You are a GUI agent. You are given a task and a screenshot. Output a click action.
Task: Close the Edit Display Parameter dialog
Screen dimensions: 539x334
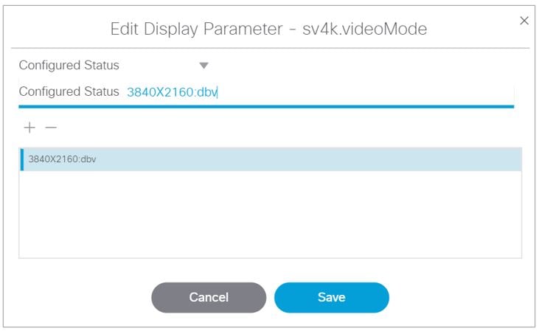[x=524, y=21]
